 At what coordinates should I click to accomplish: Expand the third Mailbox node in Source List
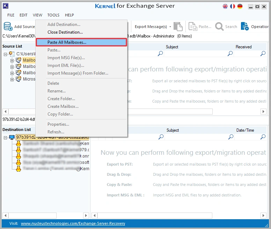click(12, 73)
